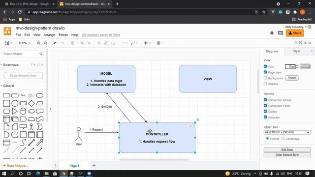The height and width of the screenshot is (177, 315).
Task: Open the comments speech bubble icon
Action: tap(280, 33)
